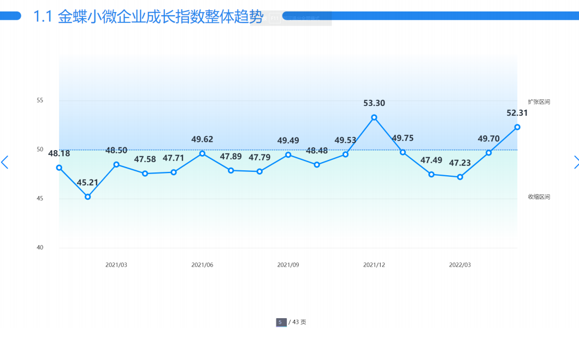Screen dimensions: 579x358
Task: Click the 49.49 data point marker
Action: tap(288, 154)
